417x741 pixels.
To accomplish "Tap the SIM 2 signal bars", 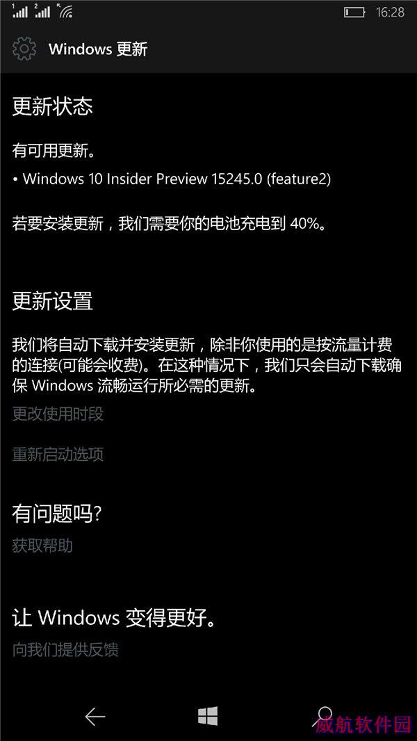I will click(42, 10).
